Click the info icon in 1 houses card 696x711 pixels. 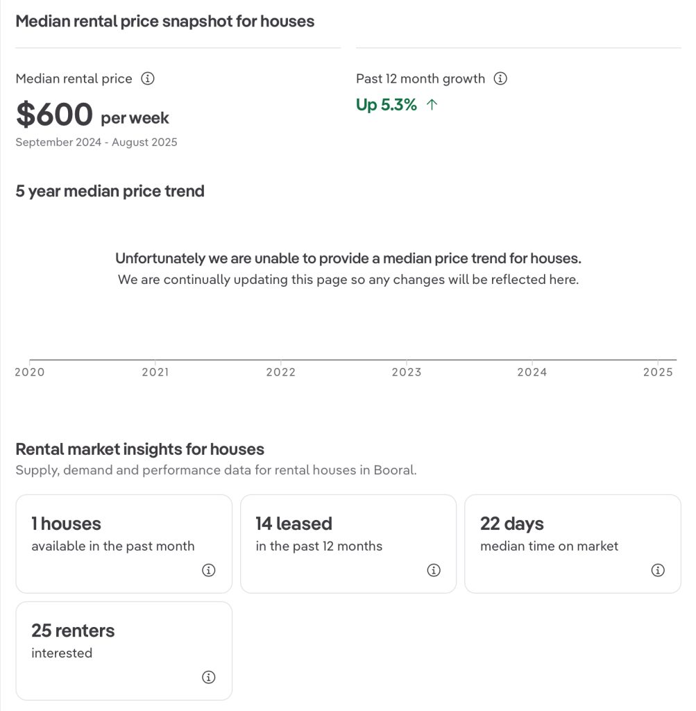[x=209, y=570]
